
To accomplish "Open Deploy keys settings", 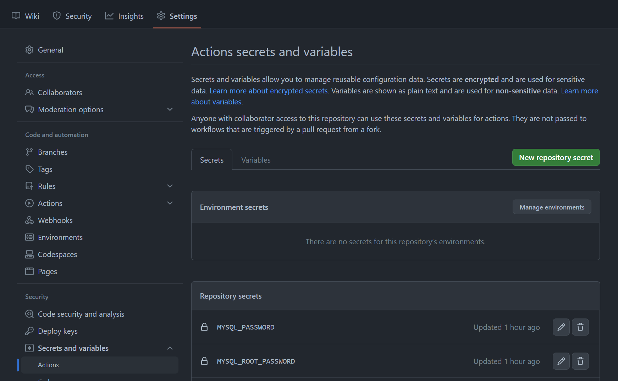I will tap(100, 331).
